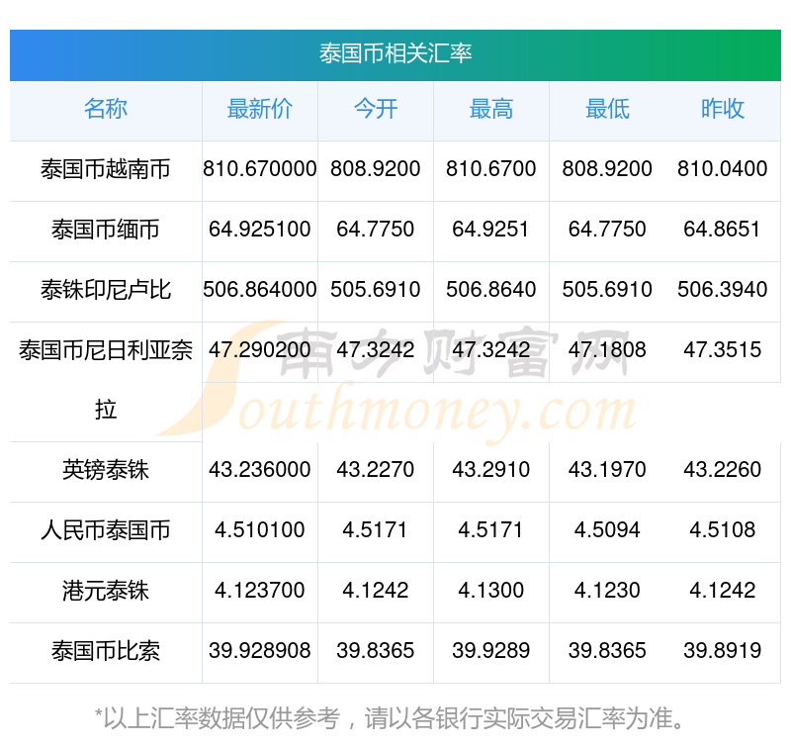
Task: Click the latest price 39.928908
Action: tap(260, 651)
